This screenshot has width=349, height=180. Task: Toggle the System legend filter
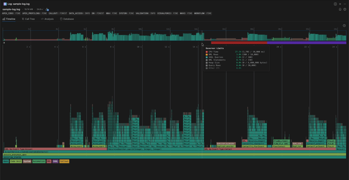tap(27, 161)
